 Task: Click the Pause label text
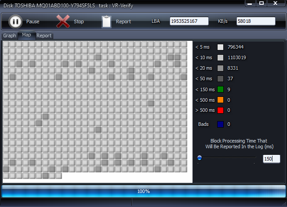tap(33, 21)
